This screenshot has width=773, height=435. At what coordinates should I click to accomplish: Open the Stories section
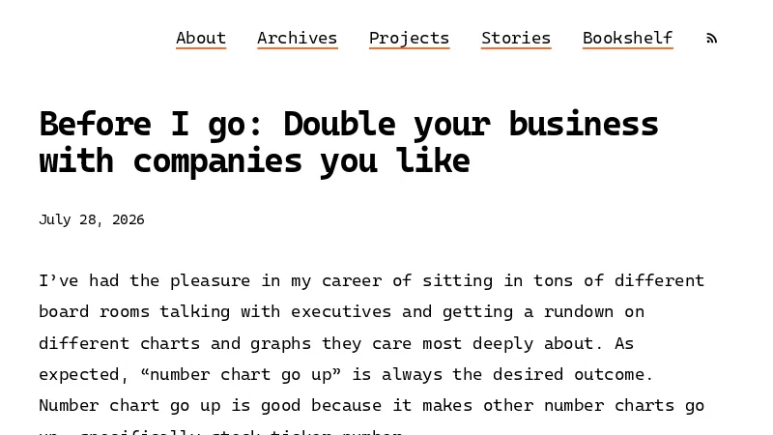coord(516,39)
